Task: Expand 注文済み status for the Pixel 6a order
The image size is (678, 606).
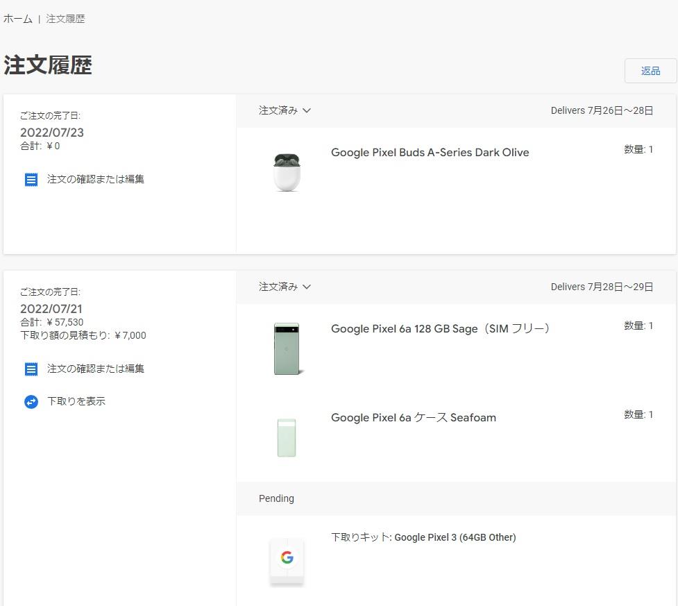Action: [285, 287]
